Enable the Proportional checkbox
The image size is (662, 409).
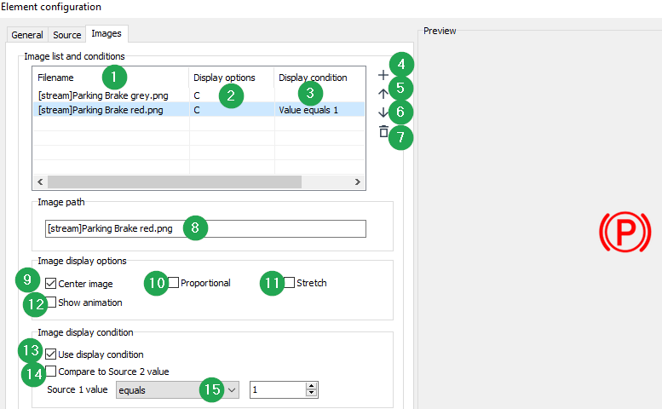pos(174,283)
